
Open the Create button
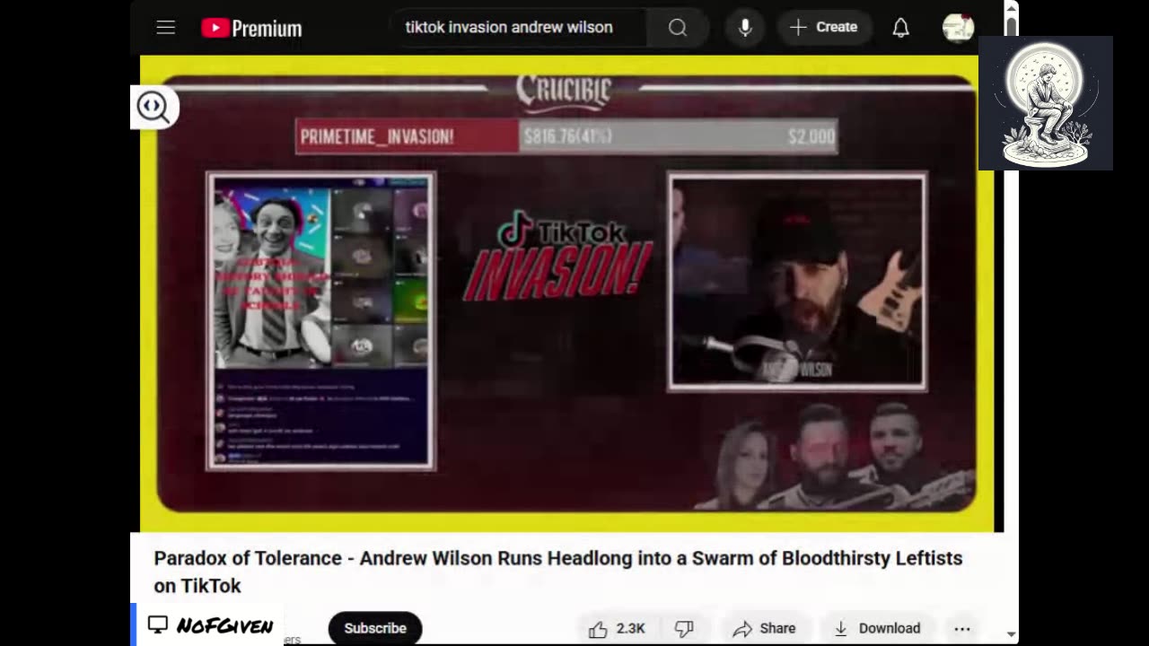click(824, 28)
